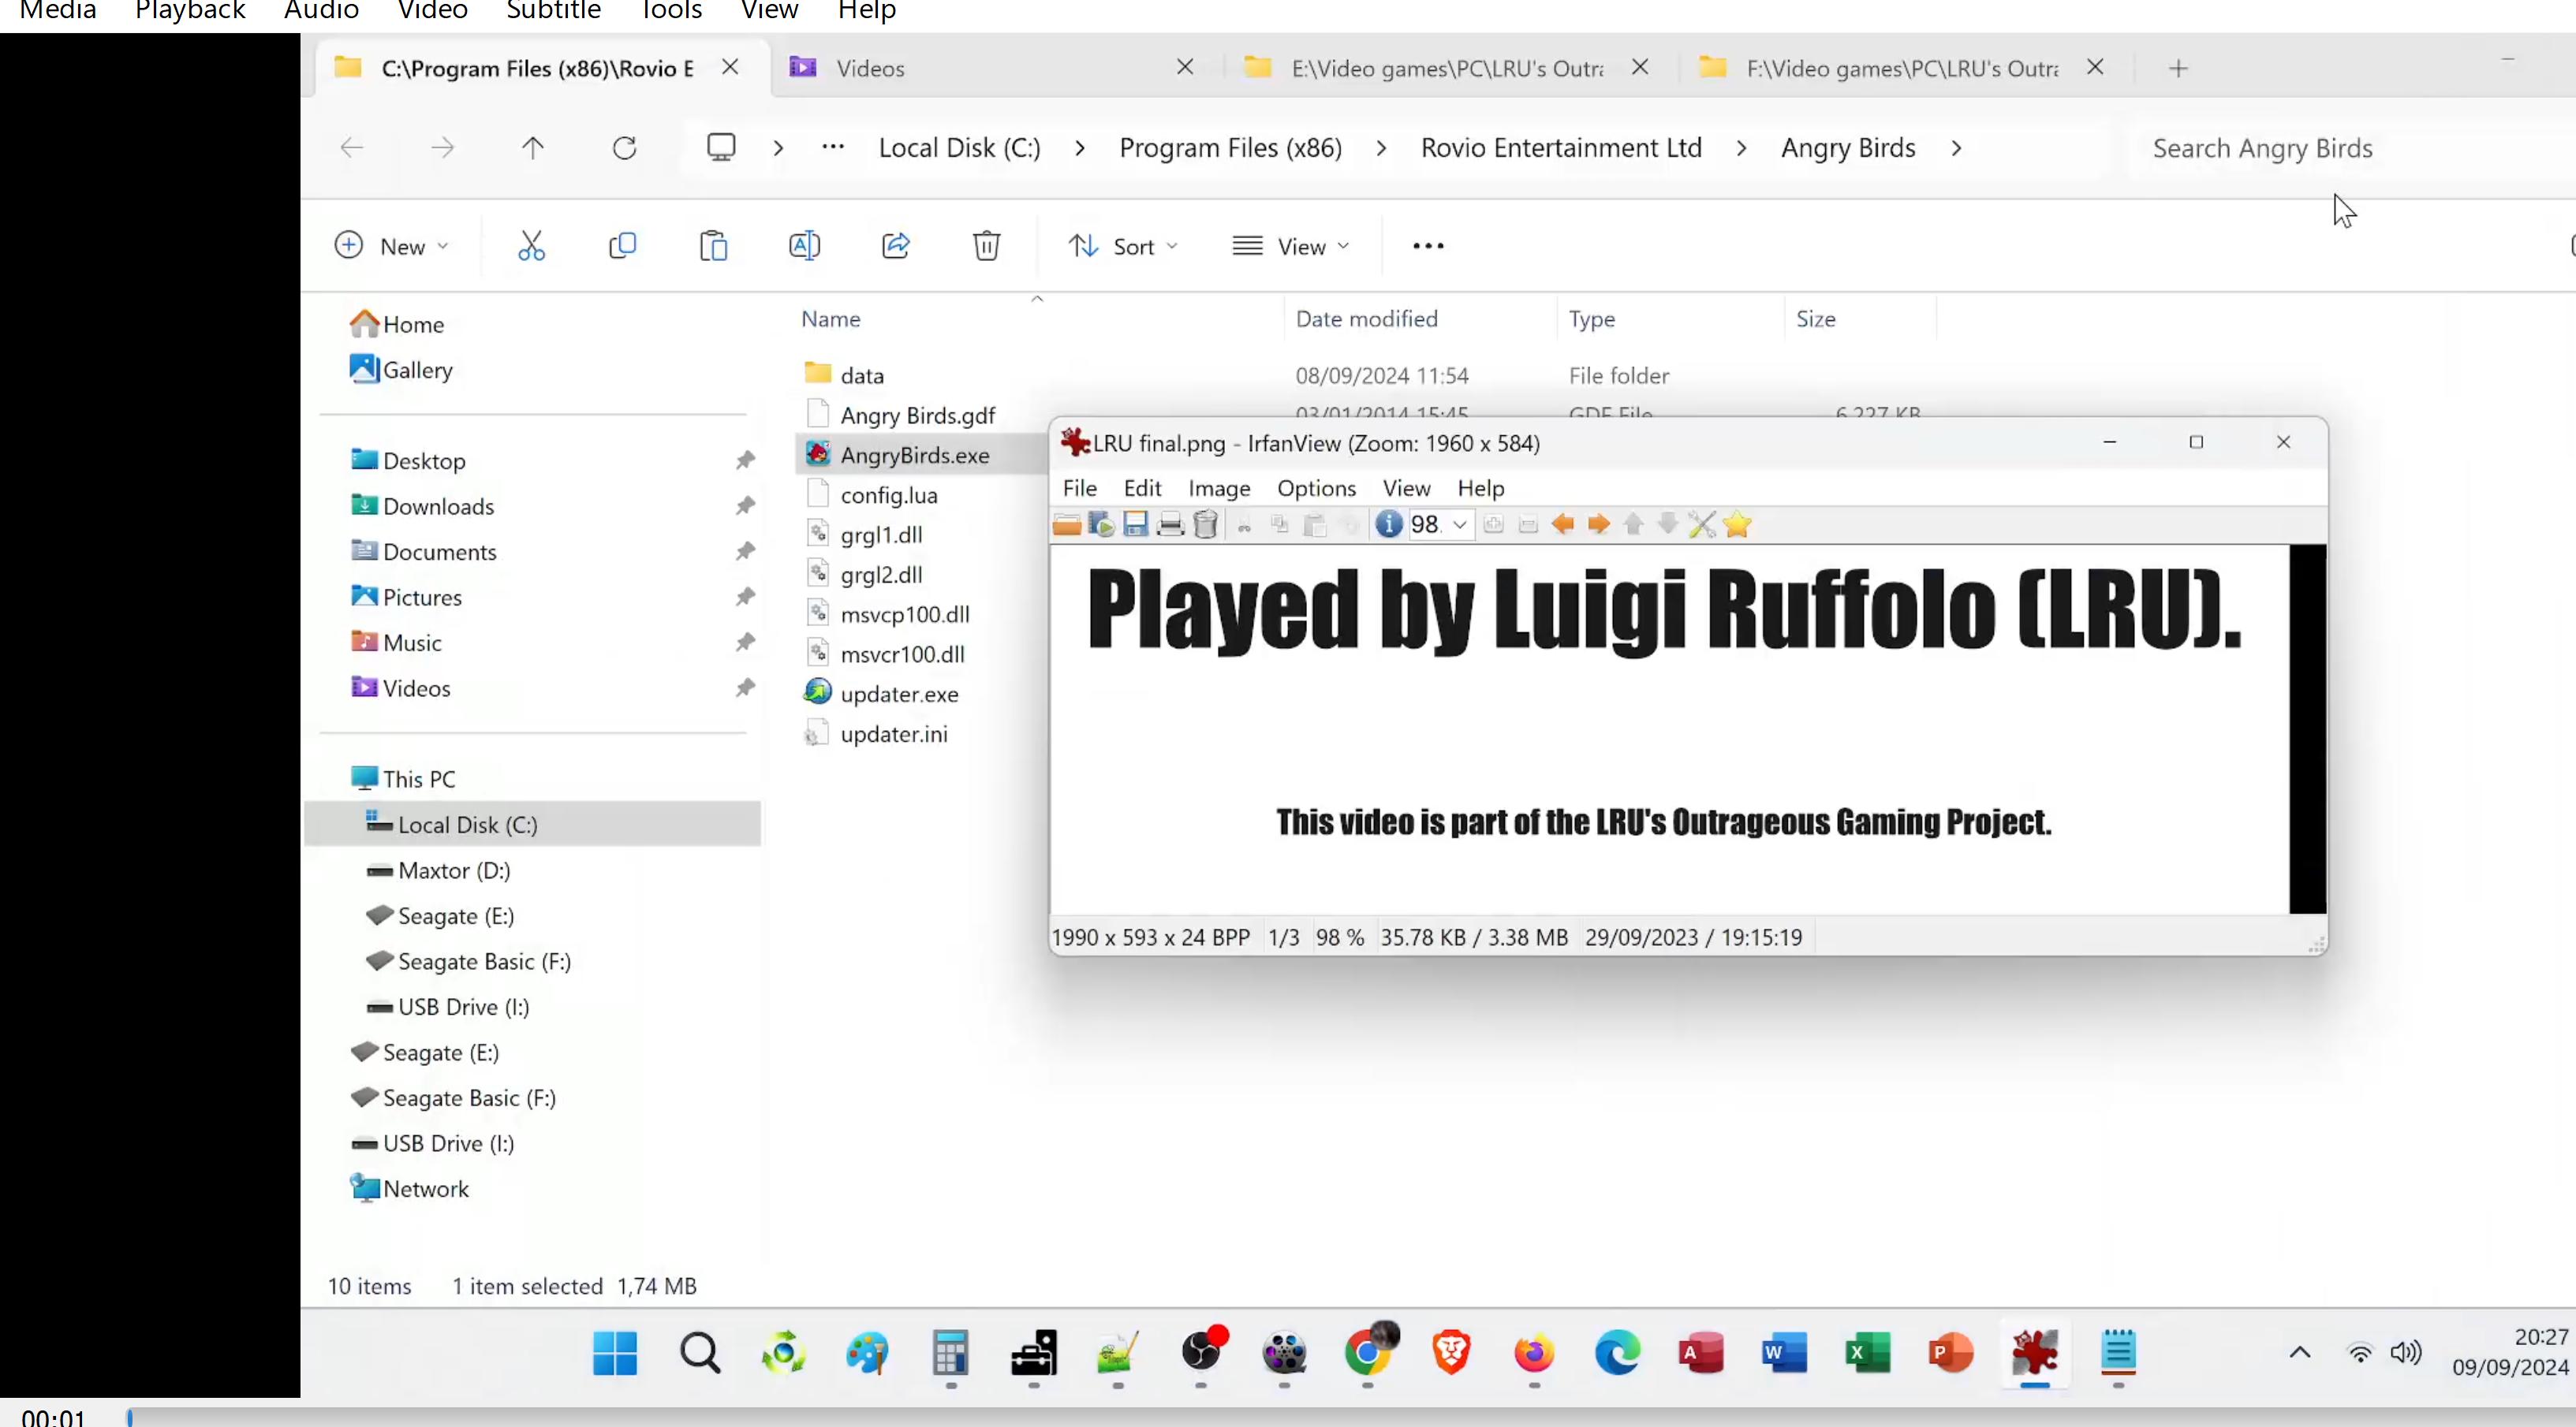Click the yellow star icon in IrfanView
This screenshot has width=2576, height=1427.
[x=1738, y=524]
